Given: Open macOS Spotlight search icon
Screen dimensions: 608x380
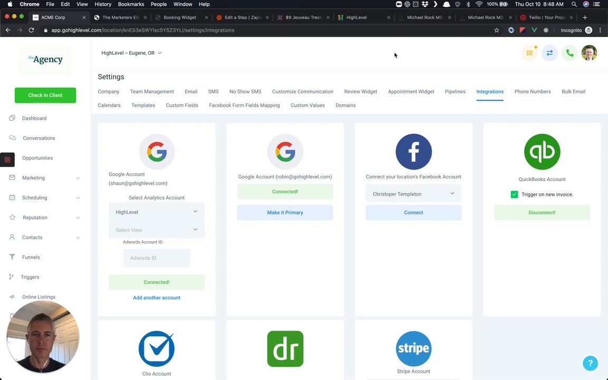Looking at the screenshot, I should [x=574, y=4].
